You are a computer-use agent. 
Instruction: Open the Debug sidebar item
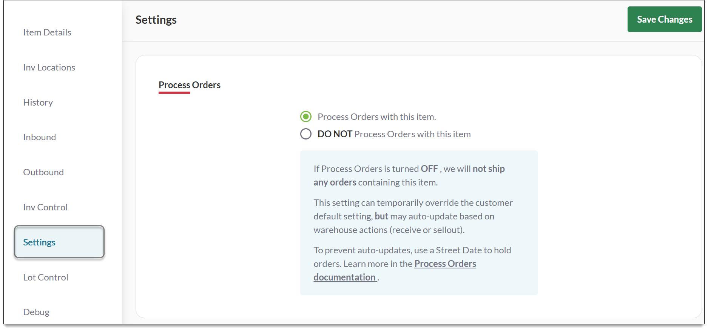36,312
